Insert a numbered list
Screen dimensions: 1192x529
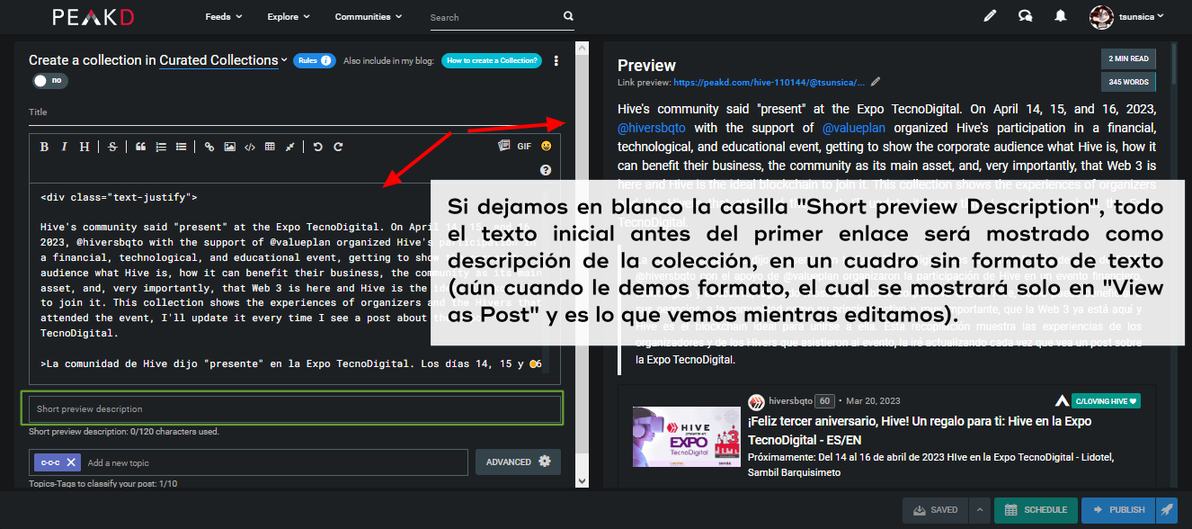click(161, 147)
